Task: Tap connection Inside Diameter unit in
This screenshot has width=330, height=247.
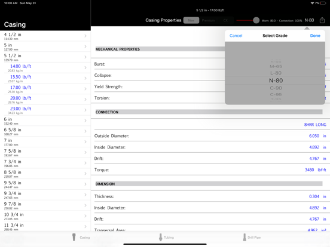Action: point(324,147)
